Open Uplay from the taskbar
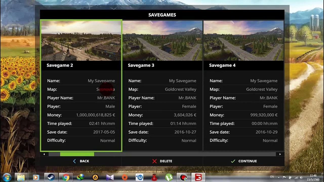Screen dimensions: 324x182 139,177
